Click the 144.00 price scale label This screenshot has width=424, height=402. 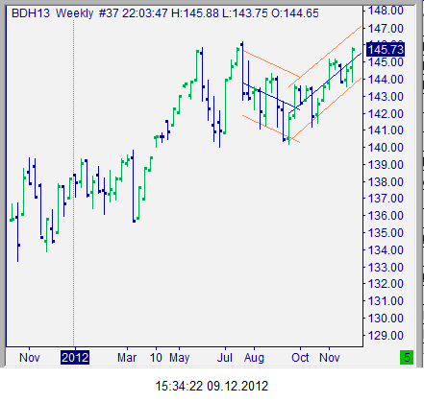coord(386,79)
